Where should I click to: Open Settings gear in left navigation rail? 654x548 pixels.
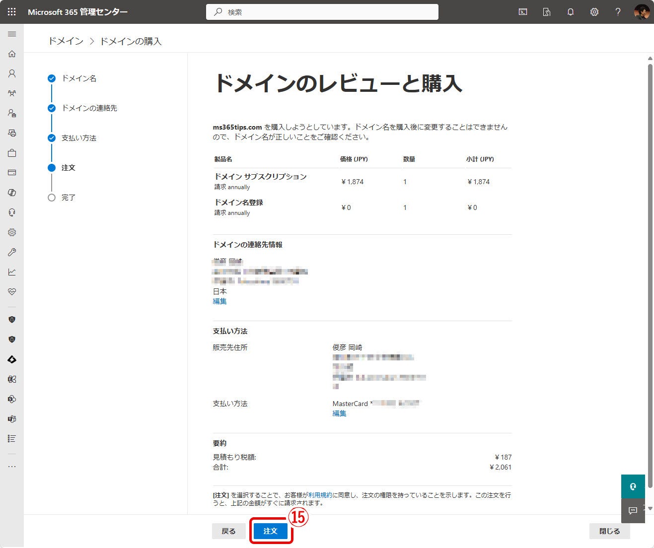[12, 232]
